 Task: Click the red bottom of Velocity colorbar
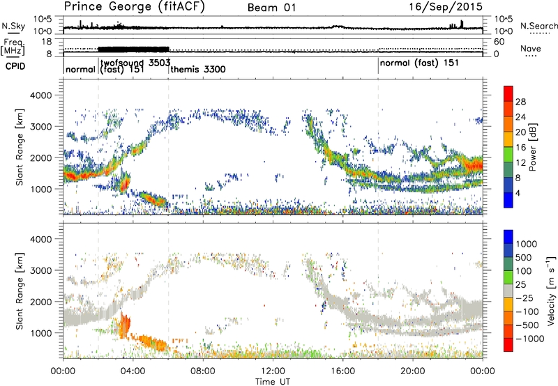[x=508, y=345]
